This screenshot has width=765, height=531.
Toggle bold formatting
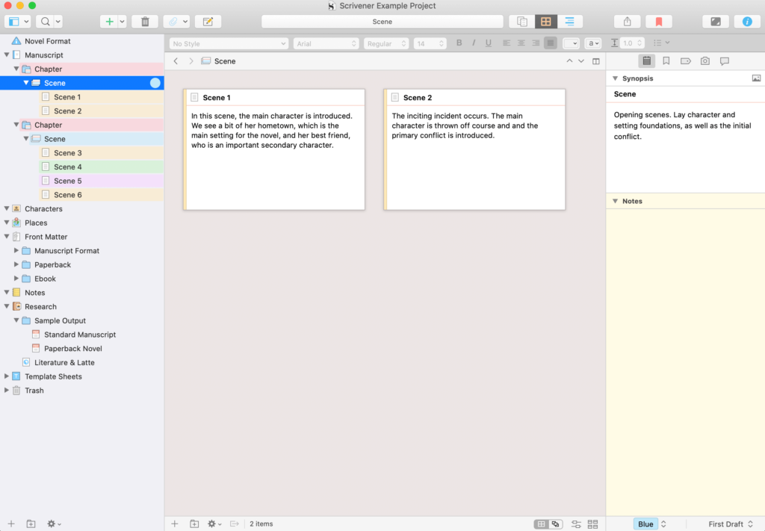coord(459,43)
